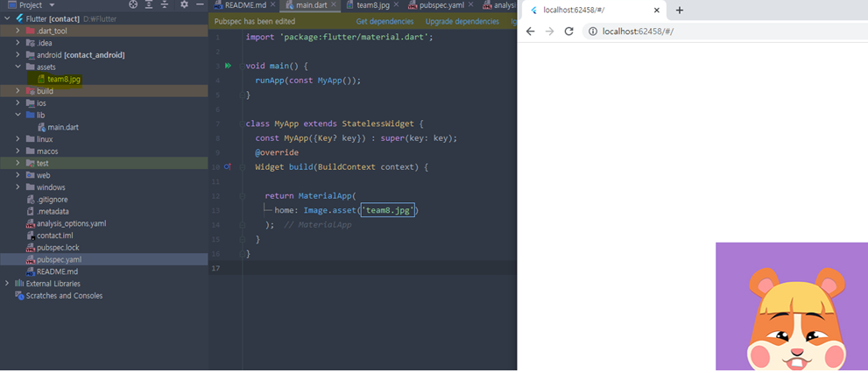
Task: Reload the localhost page in Chrome
Action: point(568,31)
